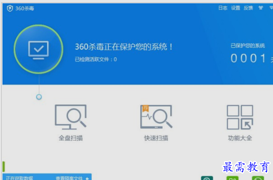273x180 pixels.
Task: Click the '已检测活跃文件：0' text
Action: [x=96, y=59]
